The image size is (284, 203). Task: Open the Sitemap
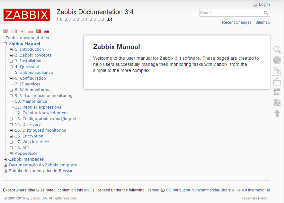pyautogui.click(x=262, y=22)
